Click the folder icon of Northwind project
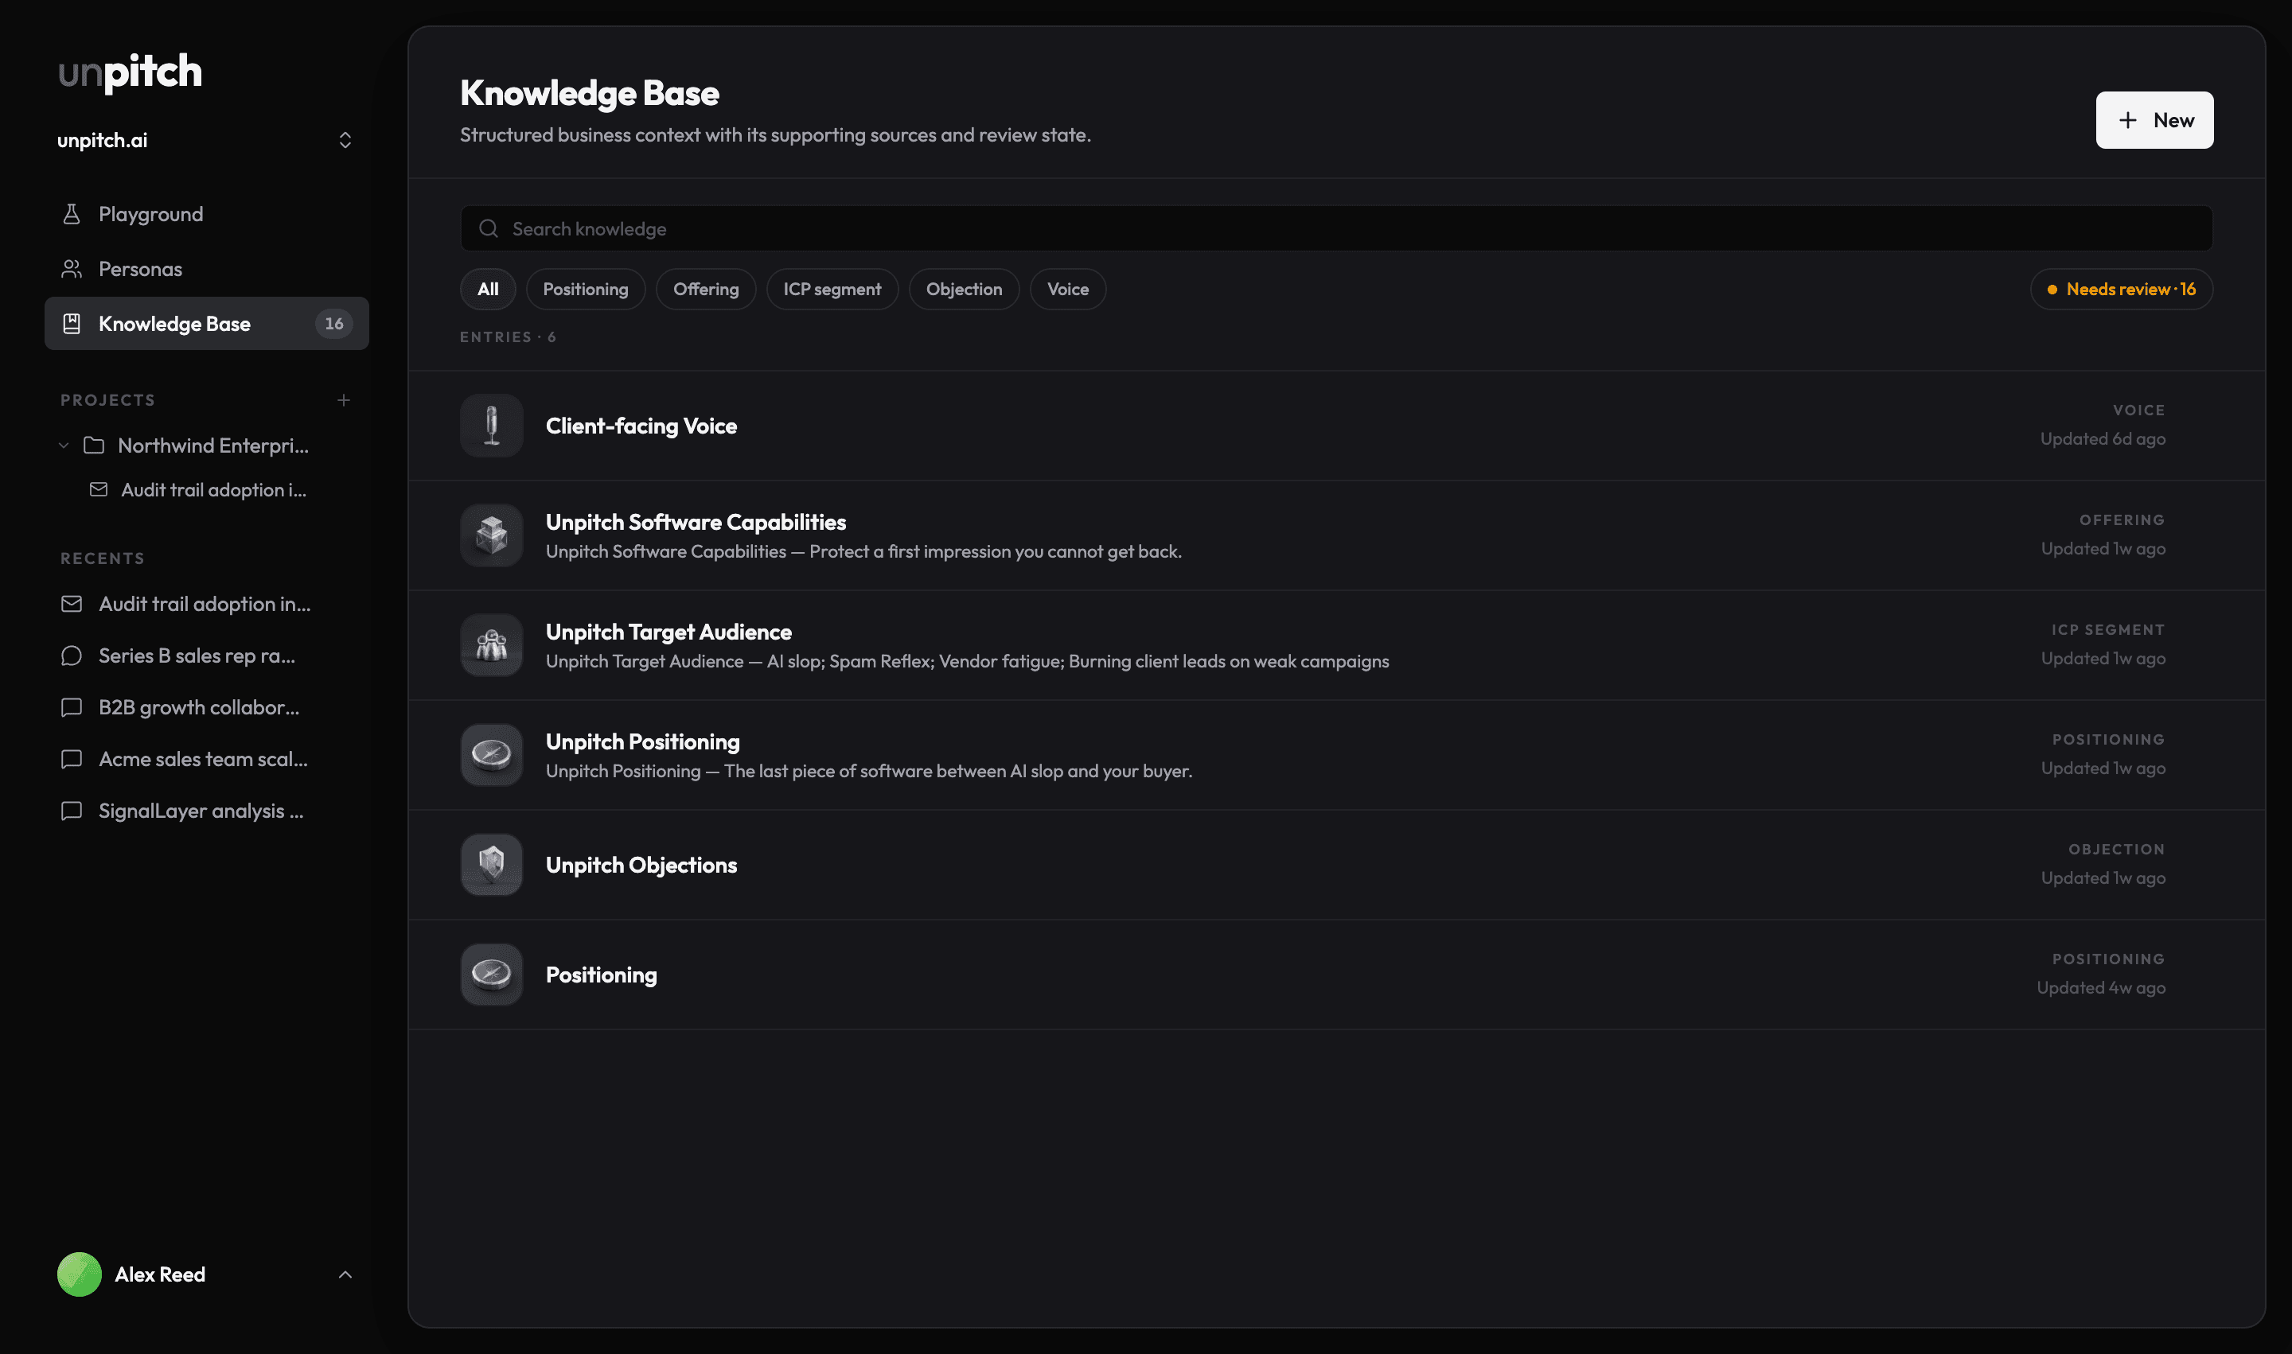The width and height of the screenshot is (2292, 1354). pos(93,445)
